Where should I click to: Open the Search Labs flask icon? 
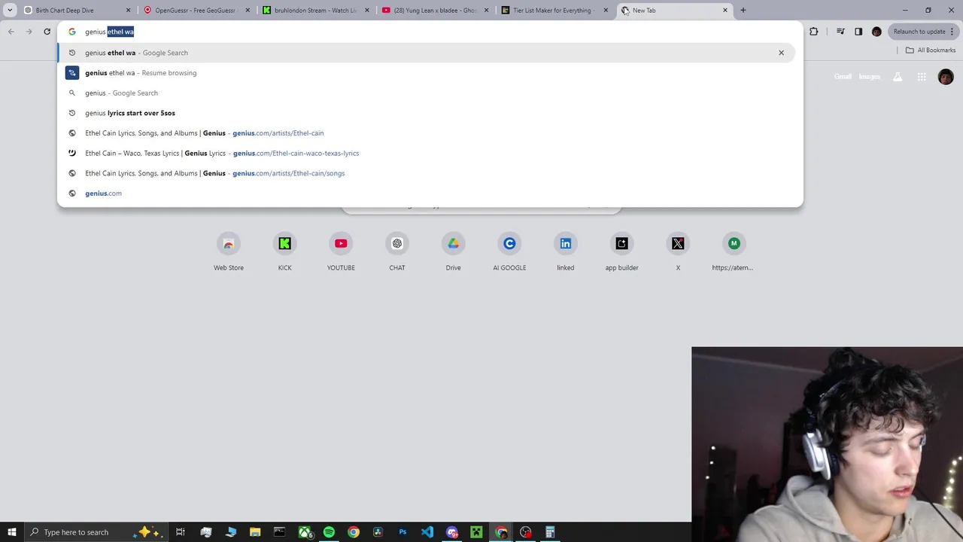898,77
